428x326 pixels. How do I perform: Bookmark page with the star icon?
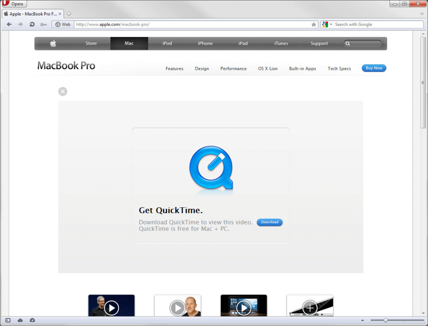[x=314, y=24]
